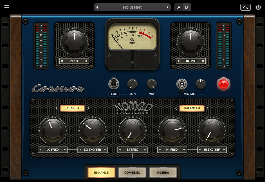Select the ENHANCE mode tab
Viewport: 265px width, 182px height.
pyautogui.click(x=101, y=173)
